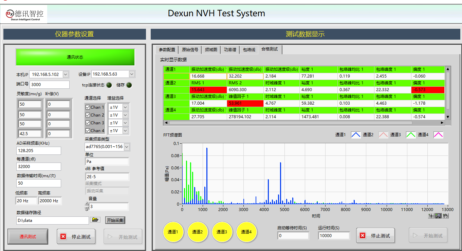
Task: Open the data path folder browser
Action: 95,220
